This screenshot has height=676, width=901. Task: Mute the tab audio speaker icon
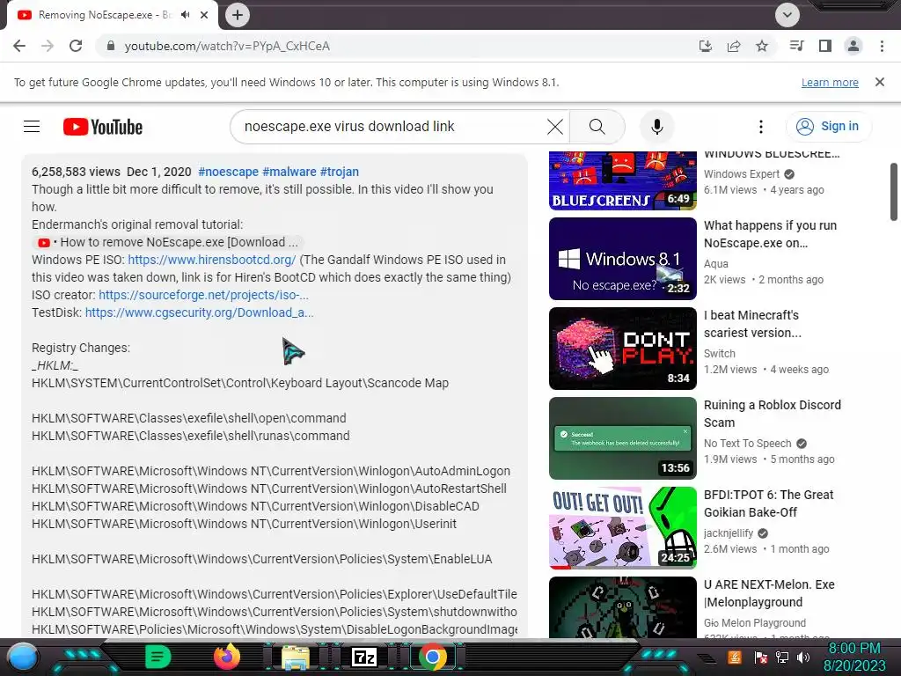pyautogui.click(x=185, y=15)
